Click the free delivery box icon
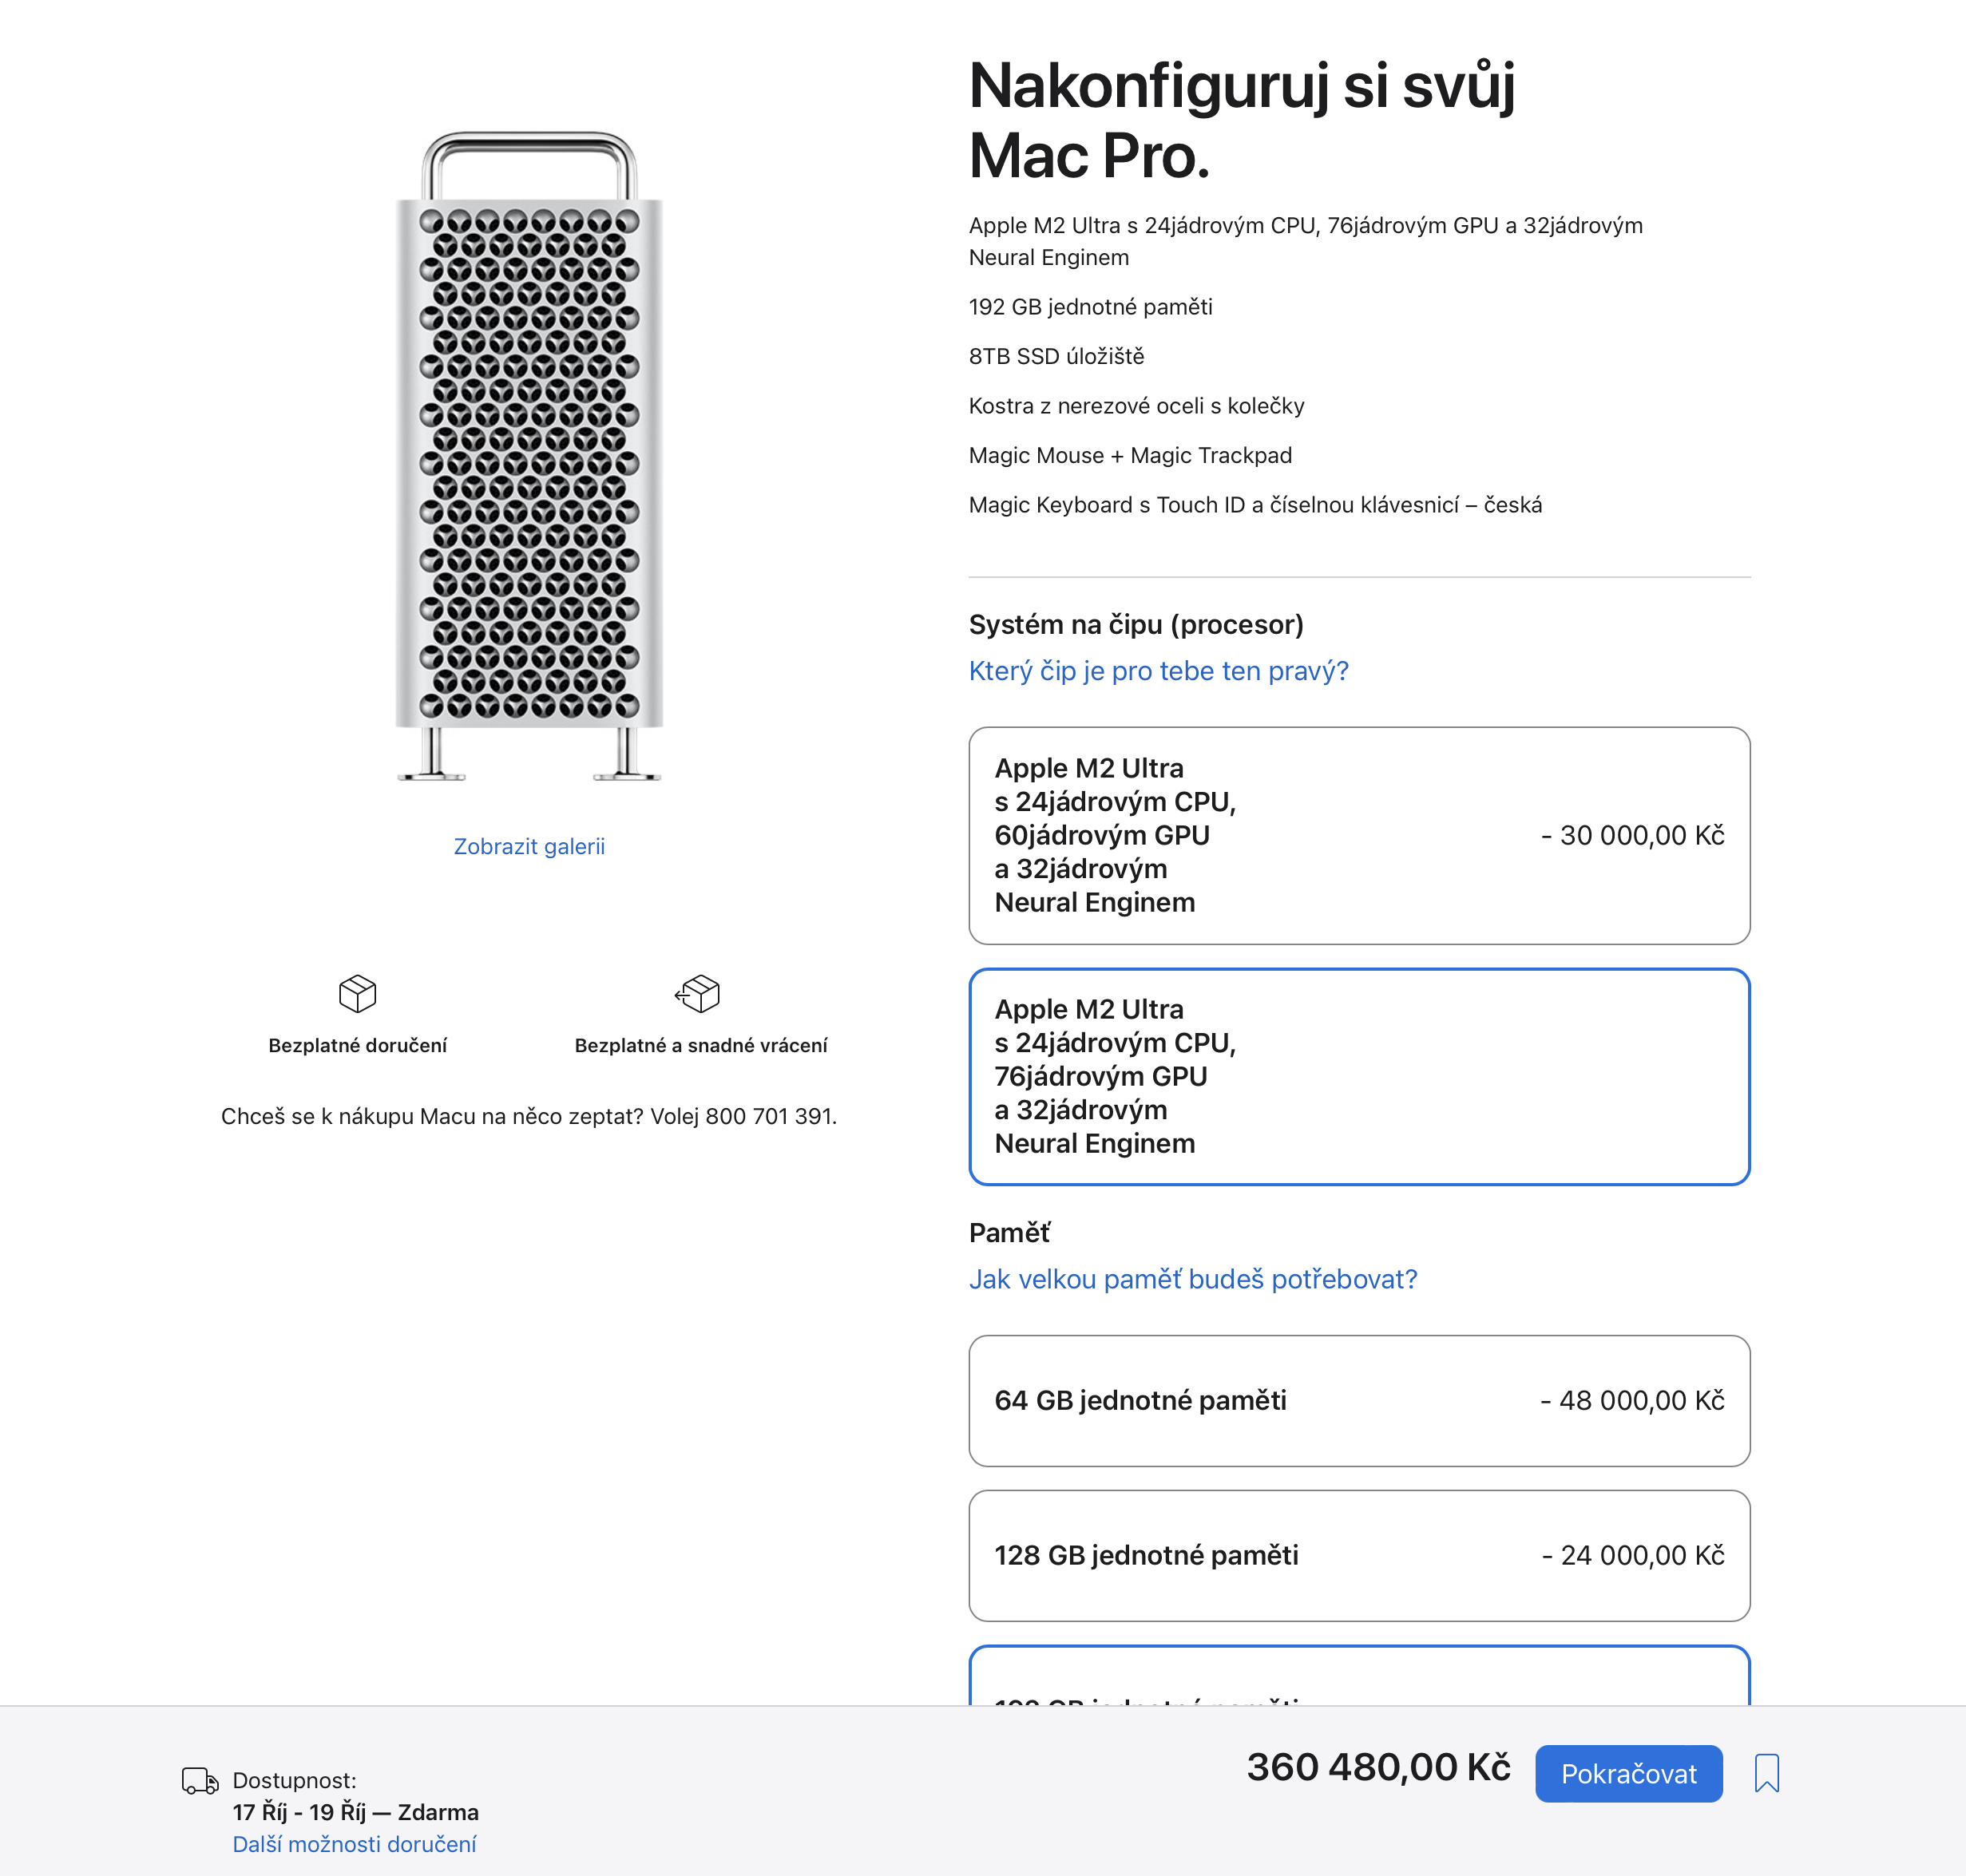This screenshot has height=1876, width=1966. (357, 994)
